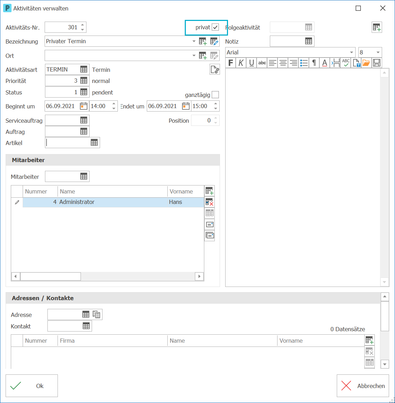Open calendar for Endet um date
Image resolution: width=395 pixels, height=403 pixels.
pyautogui.click(x=185, y=106)
